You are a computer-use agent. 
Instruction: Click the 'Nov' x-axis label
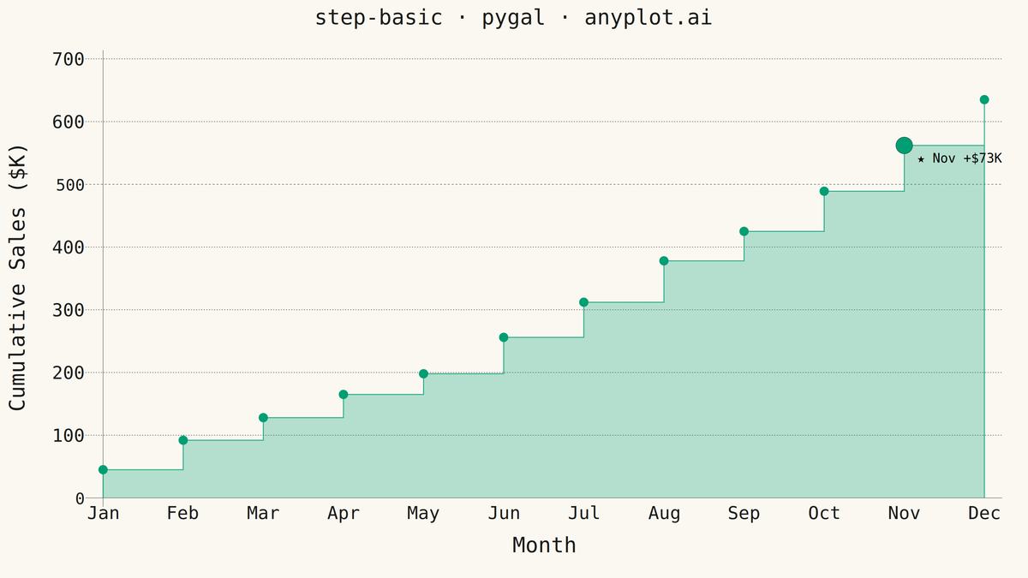904,513
